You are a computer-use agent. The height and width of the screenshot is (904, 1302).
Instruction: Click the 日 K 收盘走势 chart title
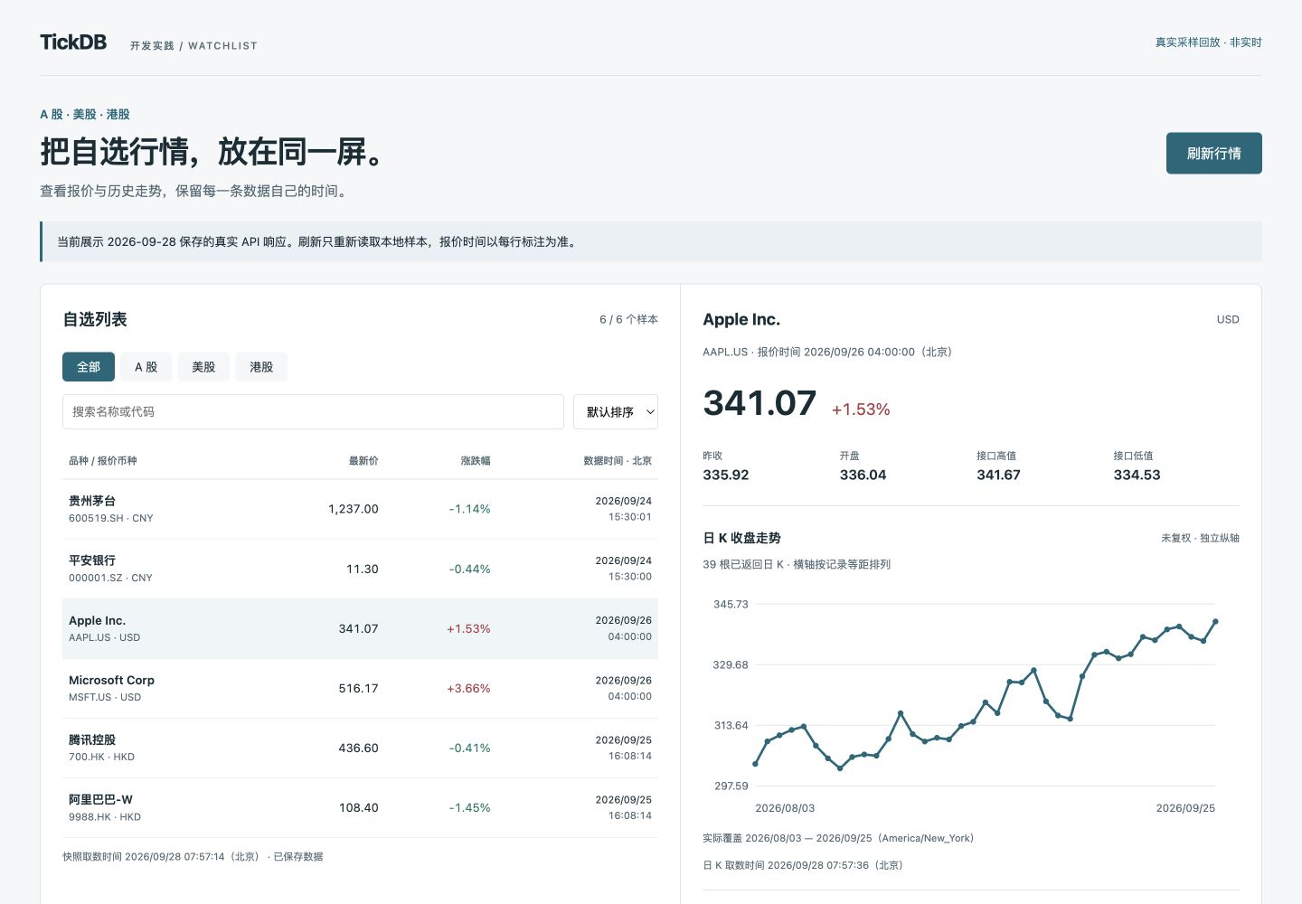tap(741, 538)
